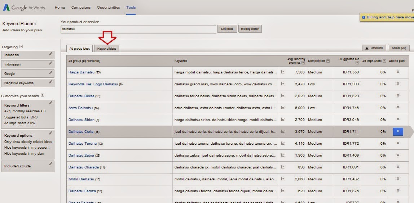Show trend chart for Harga Daihatsu
Viewport: 414px width, 203px height.
[x=283, y=72]
